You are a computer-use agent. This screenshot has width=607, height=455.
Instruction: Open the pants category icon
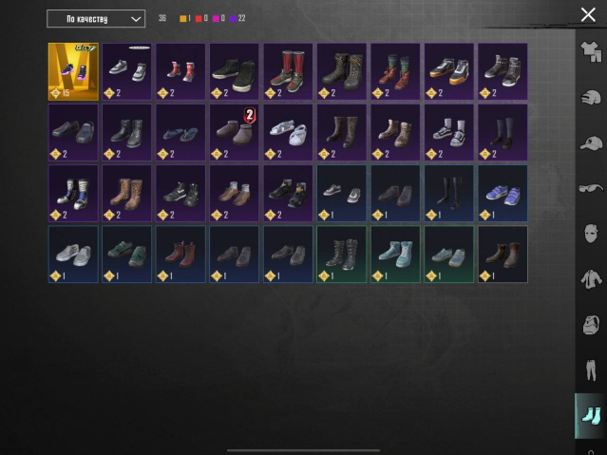pos(591,370)
